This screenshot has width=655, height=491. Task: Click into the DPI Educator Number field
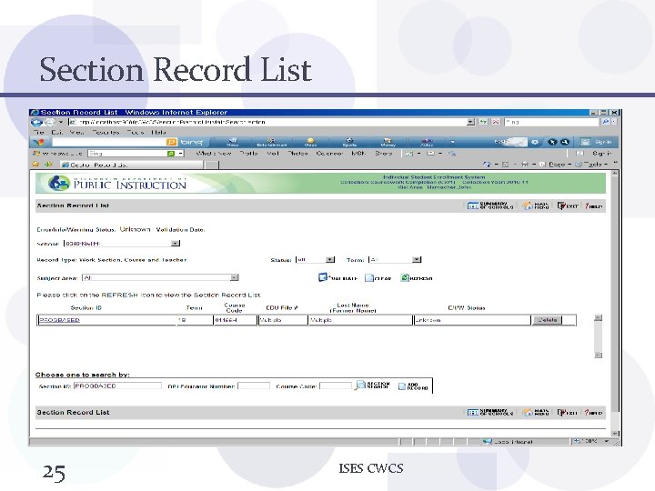[254, 386]
